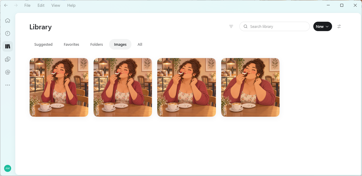
Task: Navigate forward with the right arrow
Action: [16, 5]
